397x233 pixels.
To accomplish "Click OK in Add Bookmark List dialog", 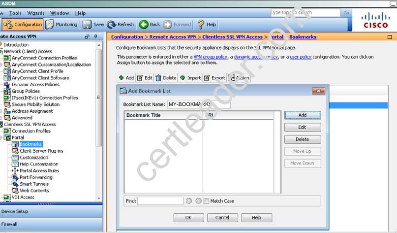I will 188,218.
